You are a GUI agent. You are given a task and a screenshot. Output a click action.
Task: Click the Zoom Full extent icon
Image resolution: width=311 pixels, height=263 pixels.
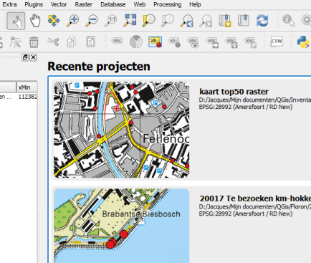click(130, 21)
